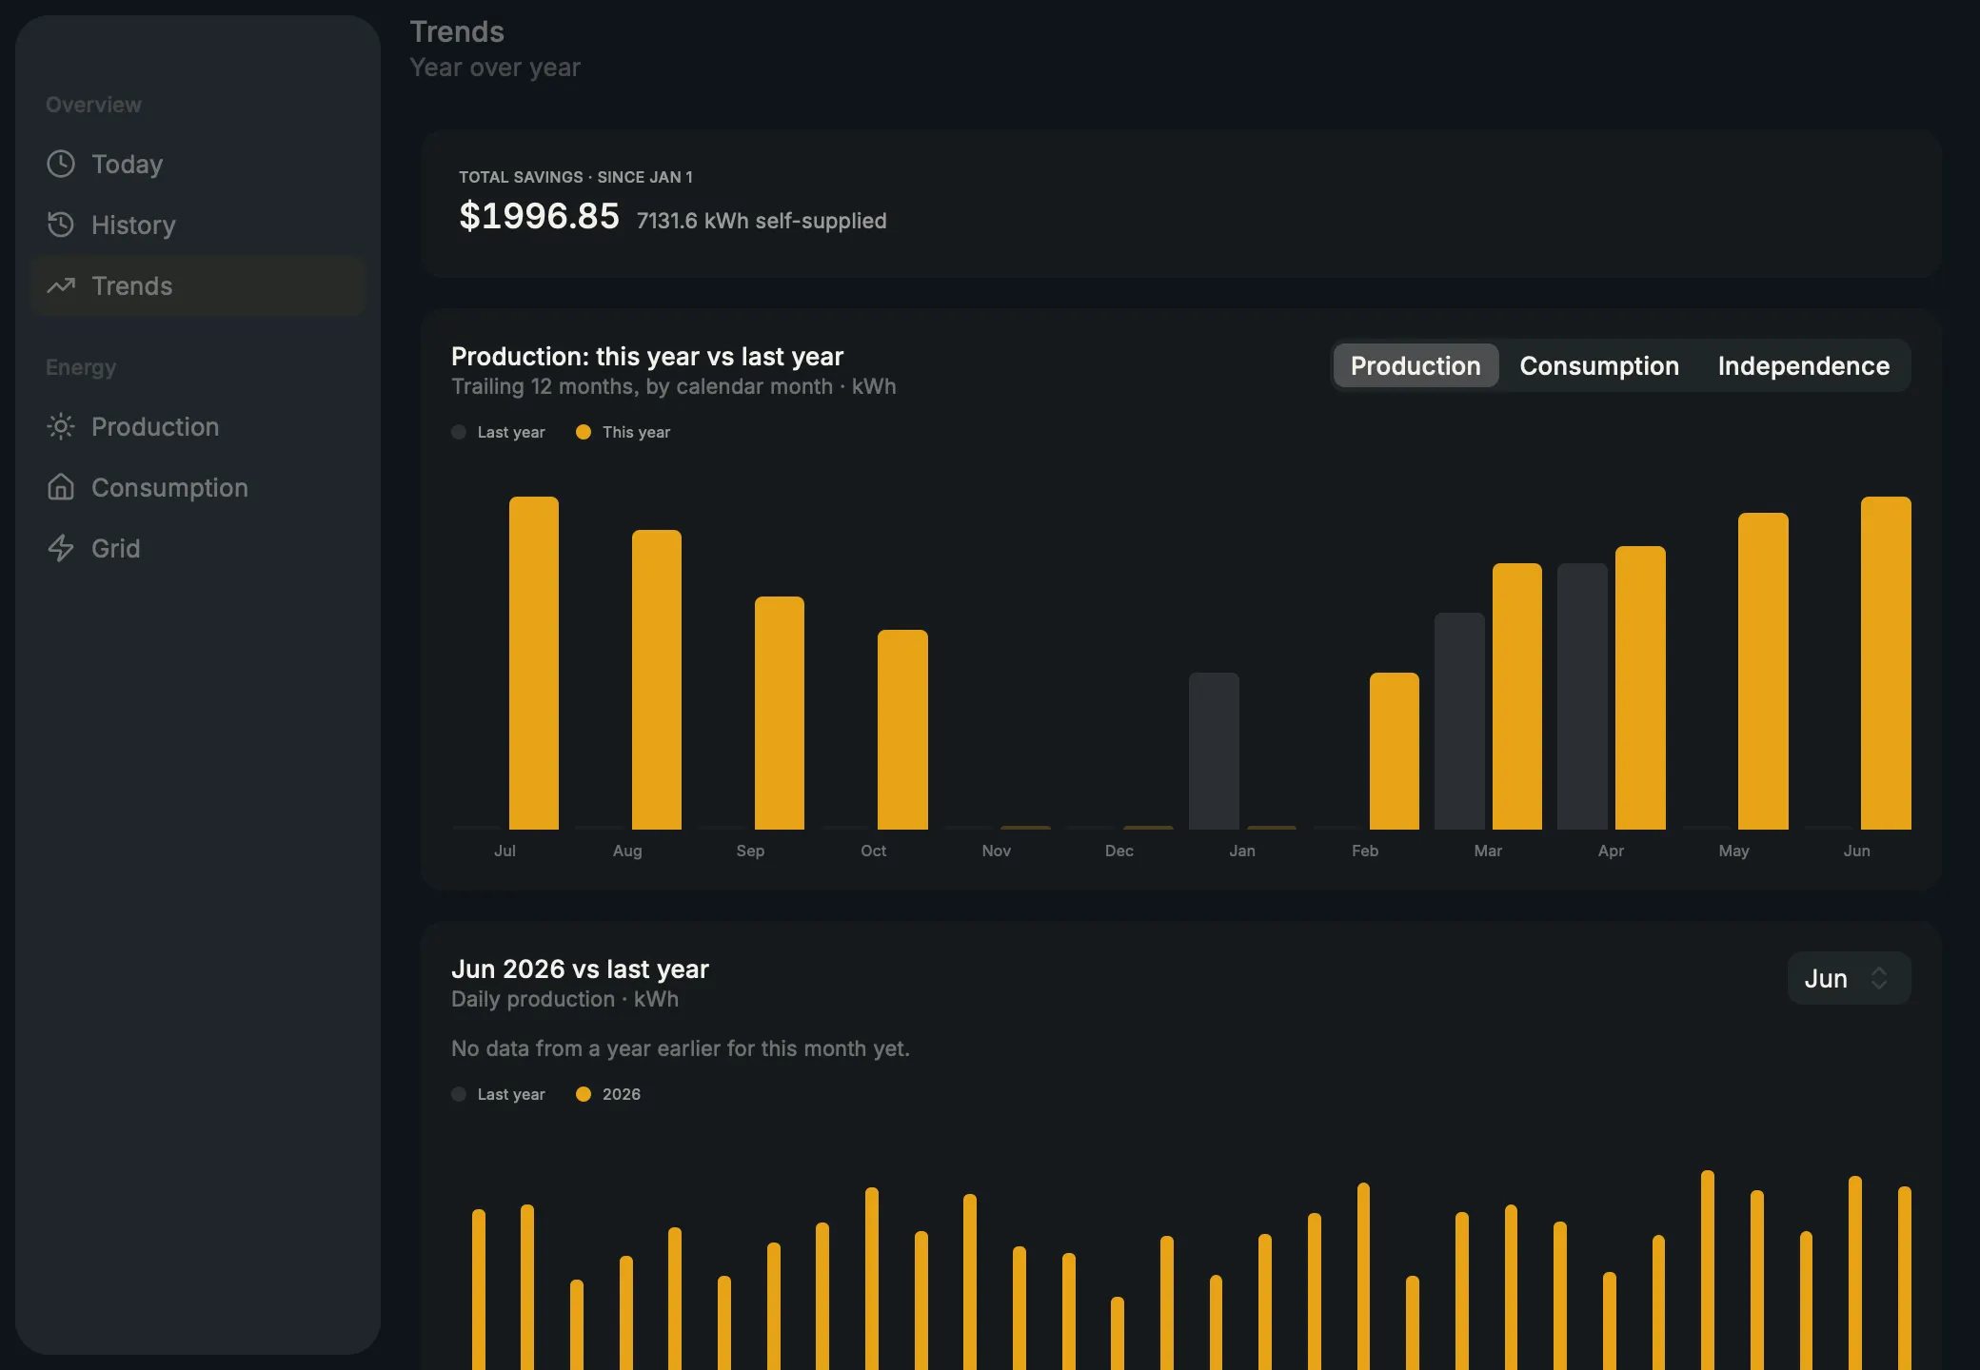Switch chart to Consumption view
1980x1370 pixels.
pyautogui.click(x=1599, y=365)
